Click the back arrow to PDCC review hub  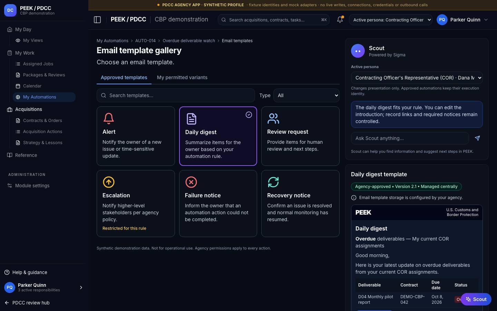click(7, 303)
